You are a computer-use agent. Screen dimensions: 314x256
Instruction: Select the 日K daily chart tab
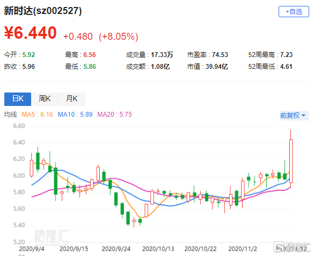point(18,99)
